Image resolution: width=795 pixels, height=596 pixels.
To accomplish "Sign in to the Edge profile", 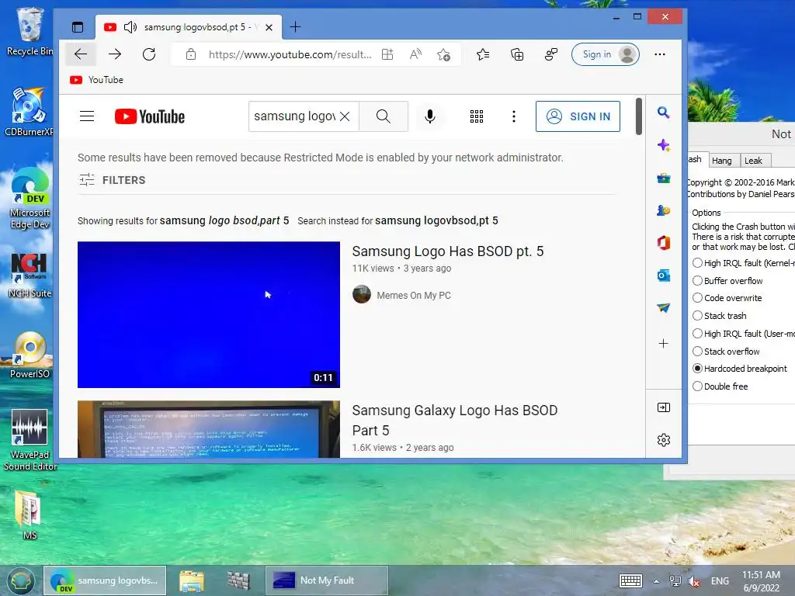I will coord(606,54).
